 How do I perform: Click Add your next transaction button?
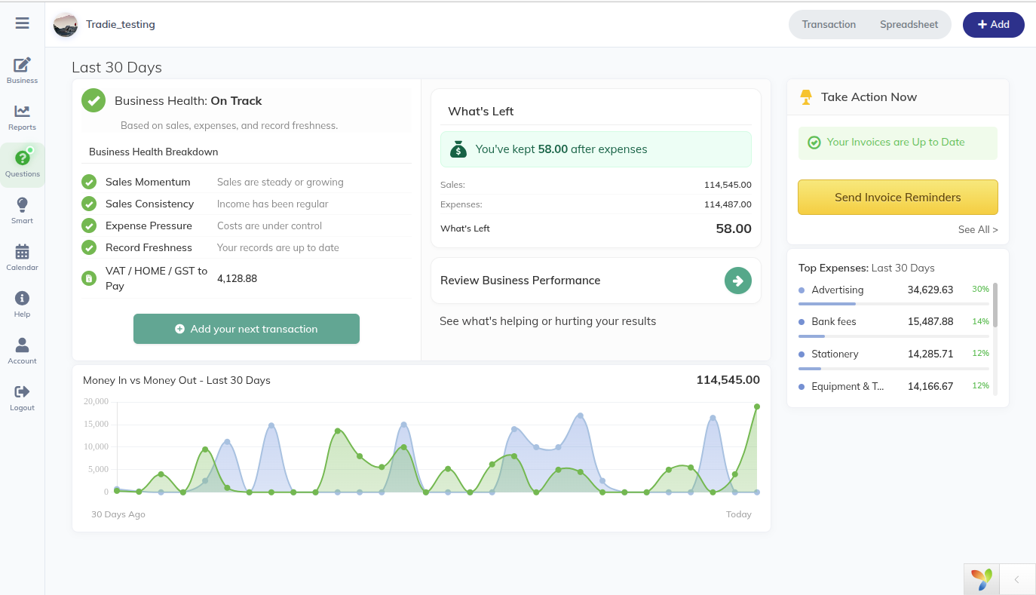247,329
